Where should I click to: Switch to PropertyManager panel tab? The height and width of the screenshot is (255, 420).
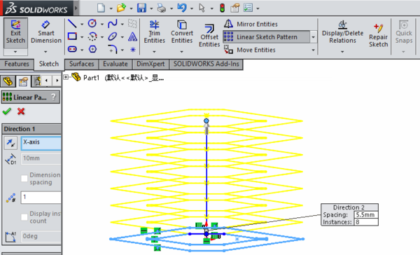click(x=23, y=81)
